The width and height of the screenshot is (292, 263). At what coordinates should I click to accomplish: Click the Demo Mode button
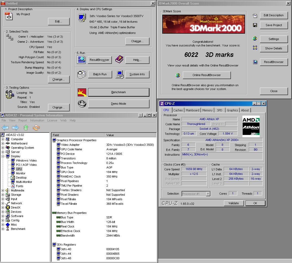(x=119, y=104)
